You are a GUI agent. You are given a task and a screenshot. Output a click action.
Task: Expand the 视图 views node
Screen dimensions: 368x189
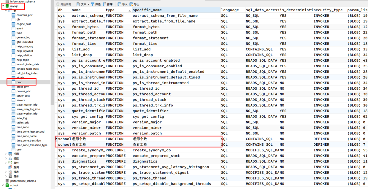6,154
